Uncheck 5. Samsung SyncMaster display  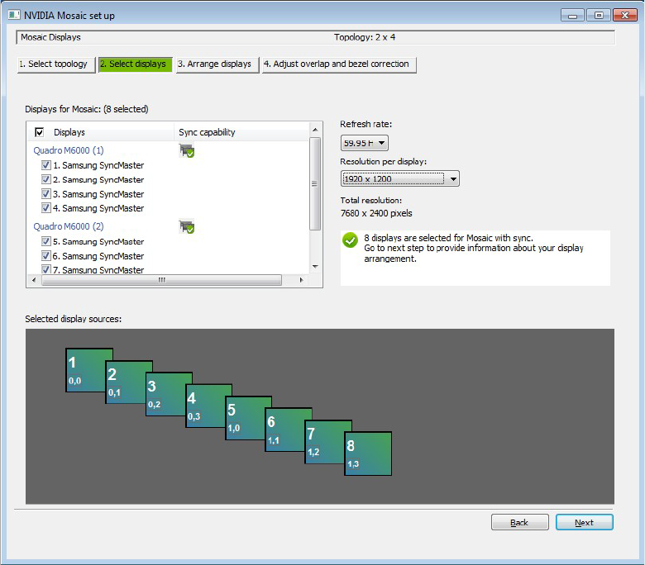click(x=46, y=242)
